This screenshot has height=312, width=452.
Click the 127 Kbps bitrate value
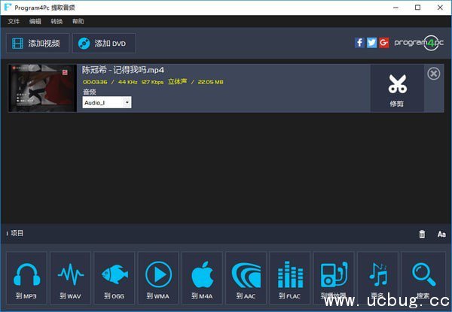pyautogui.click(x=152, y=82)
